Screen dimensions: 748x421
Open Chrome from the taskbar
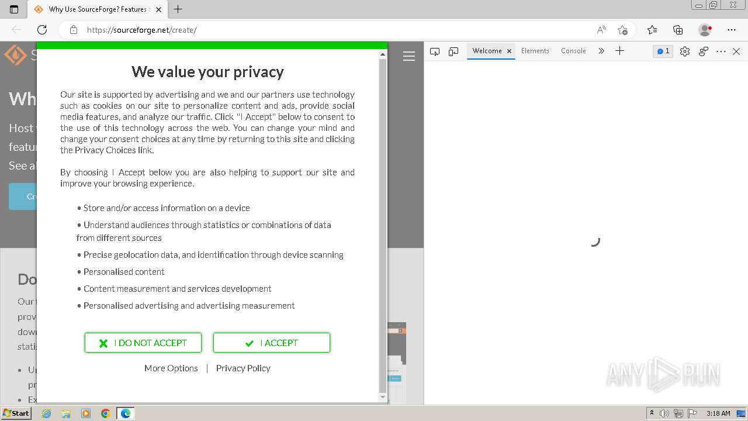[x=105, y=413]
